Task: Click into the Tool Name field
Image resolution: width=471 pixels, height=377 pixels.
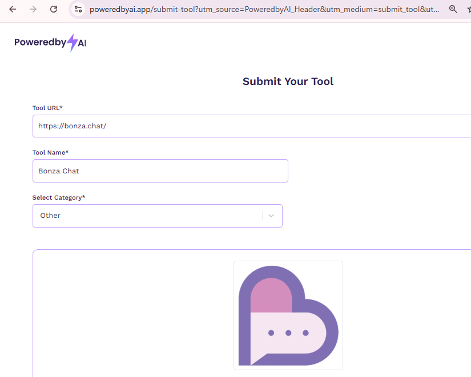Action: pos(160,171)
